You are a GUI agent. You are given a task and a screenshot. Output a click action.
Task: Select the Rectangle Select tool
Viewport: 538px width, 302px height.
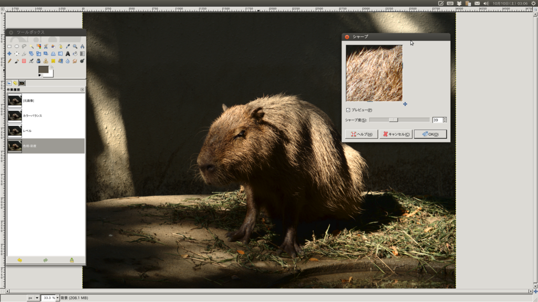(9, 46)
